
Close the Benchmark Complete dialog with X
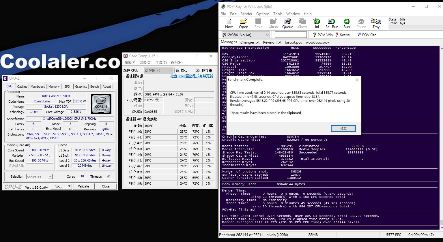click(357, 80)
